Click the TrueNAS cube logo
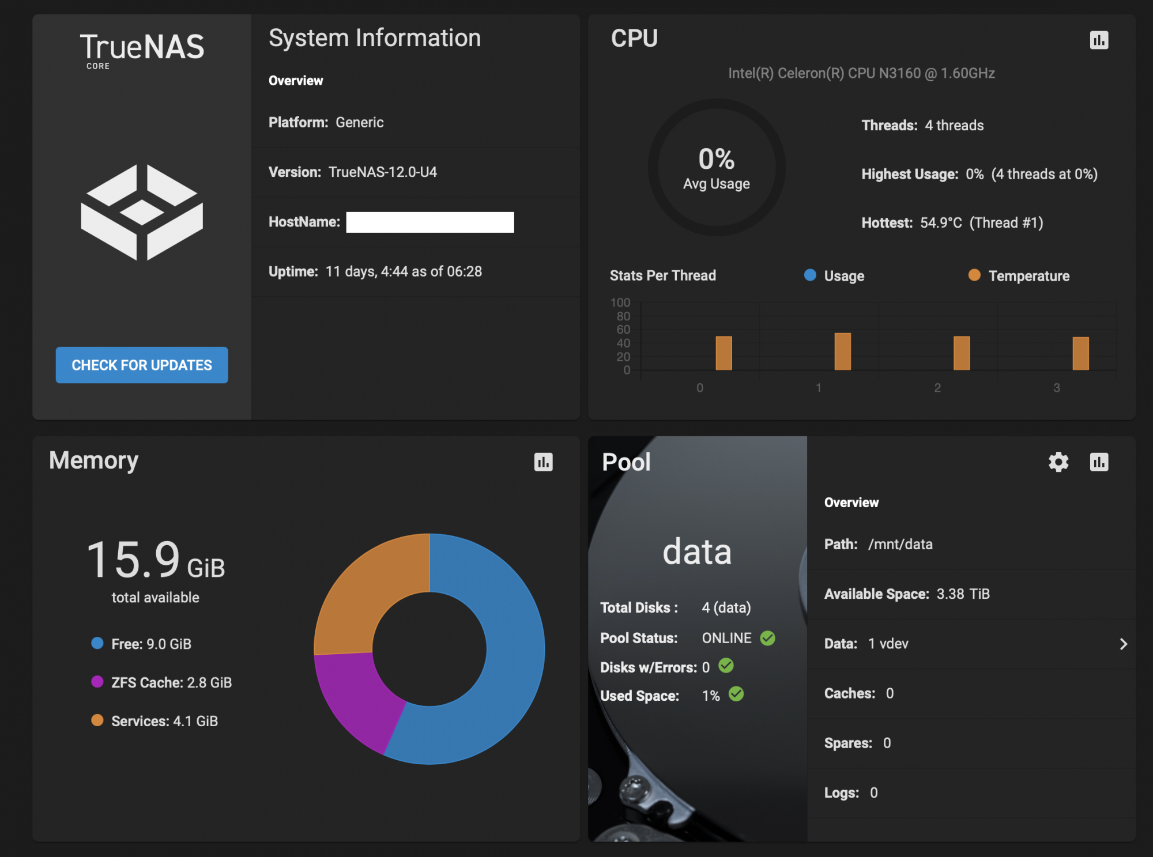Image resolution: width=1153 pixels, height=857 pixels. click(x=142, y=213)
